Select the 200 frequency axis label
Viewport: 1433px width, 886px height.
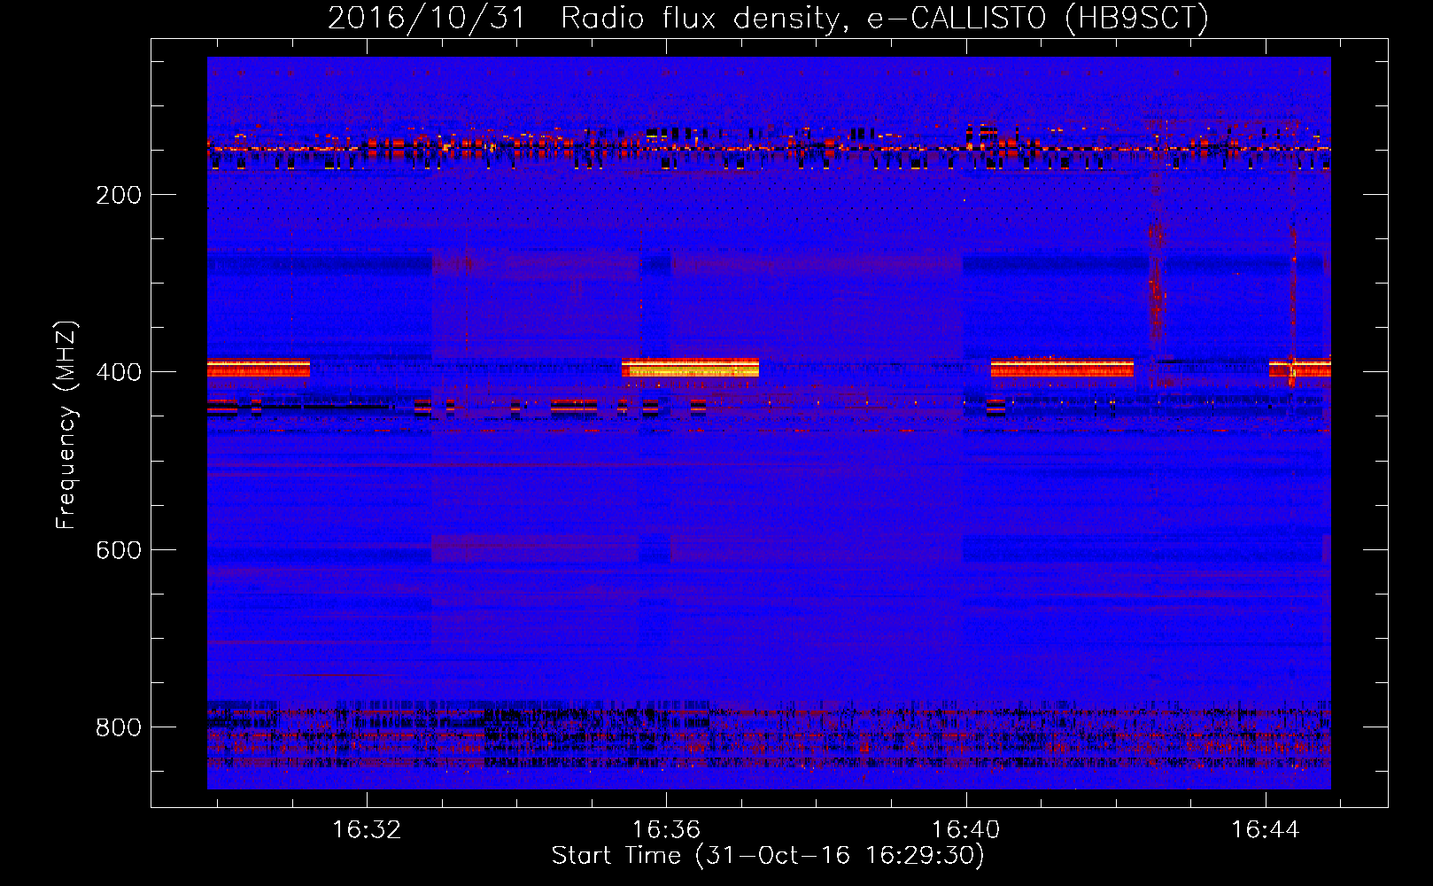click(119, 195)
